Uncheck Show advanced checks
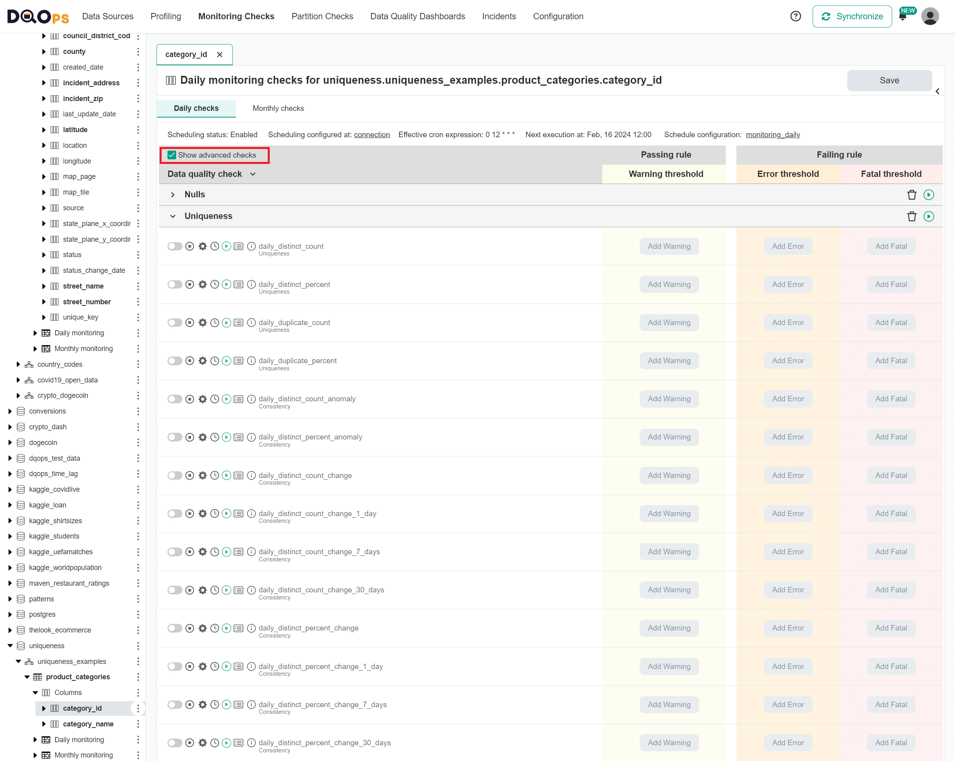 pos(171,155)
